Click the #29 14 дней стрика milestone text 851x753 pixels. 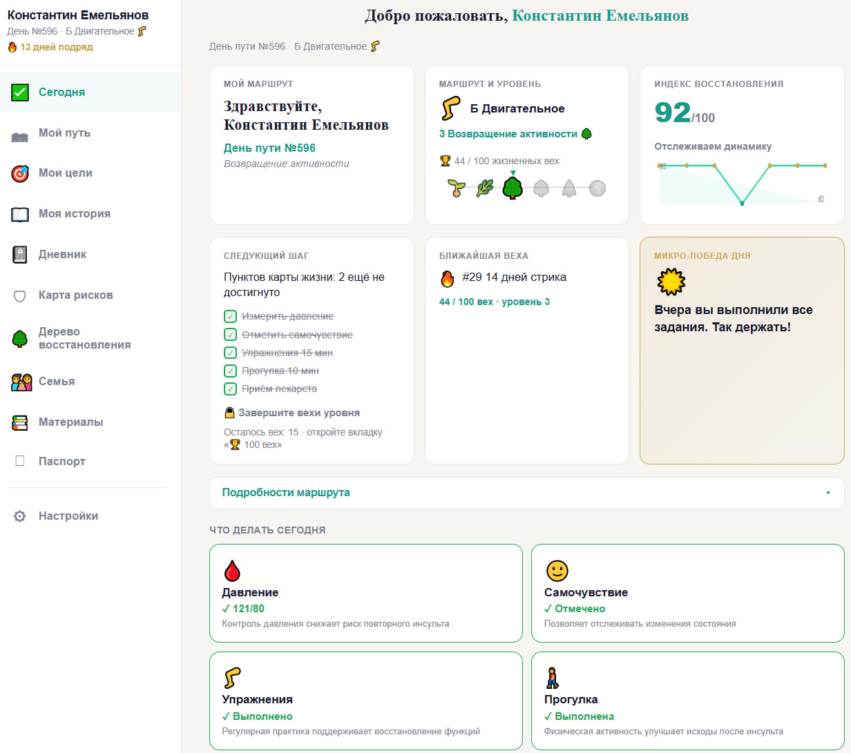(514, 277)
